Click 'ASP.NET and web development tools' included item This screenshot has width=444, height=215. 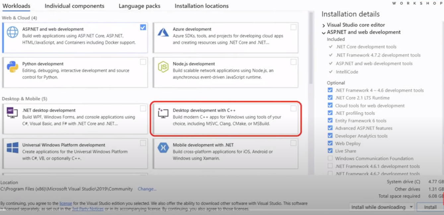point(374,63)
